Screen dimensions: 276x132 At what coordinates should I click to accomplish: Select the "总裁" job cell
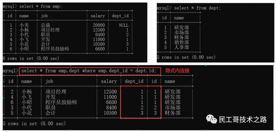[45, 25]
